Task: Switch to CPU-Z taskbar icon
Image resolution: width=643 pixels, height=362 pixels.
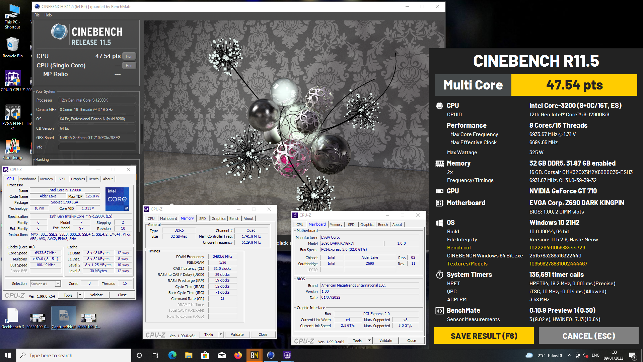Action: [287, 355]
